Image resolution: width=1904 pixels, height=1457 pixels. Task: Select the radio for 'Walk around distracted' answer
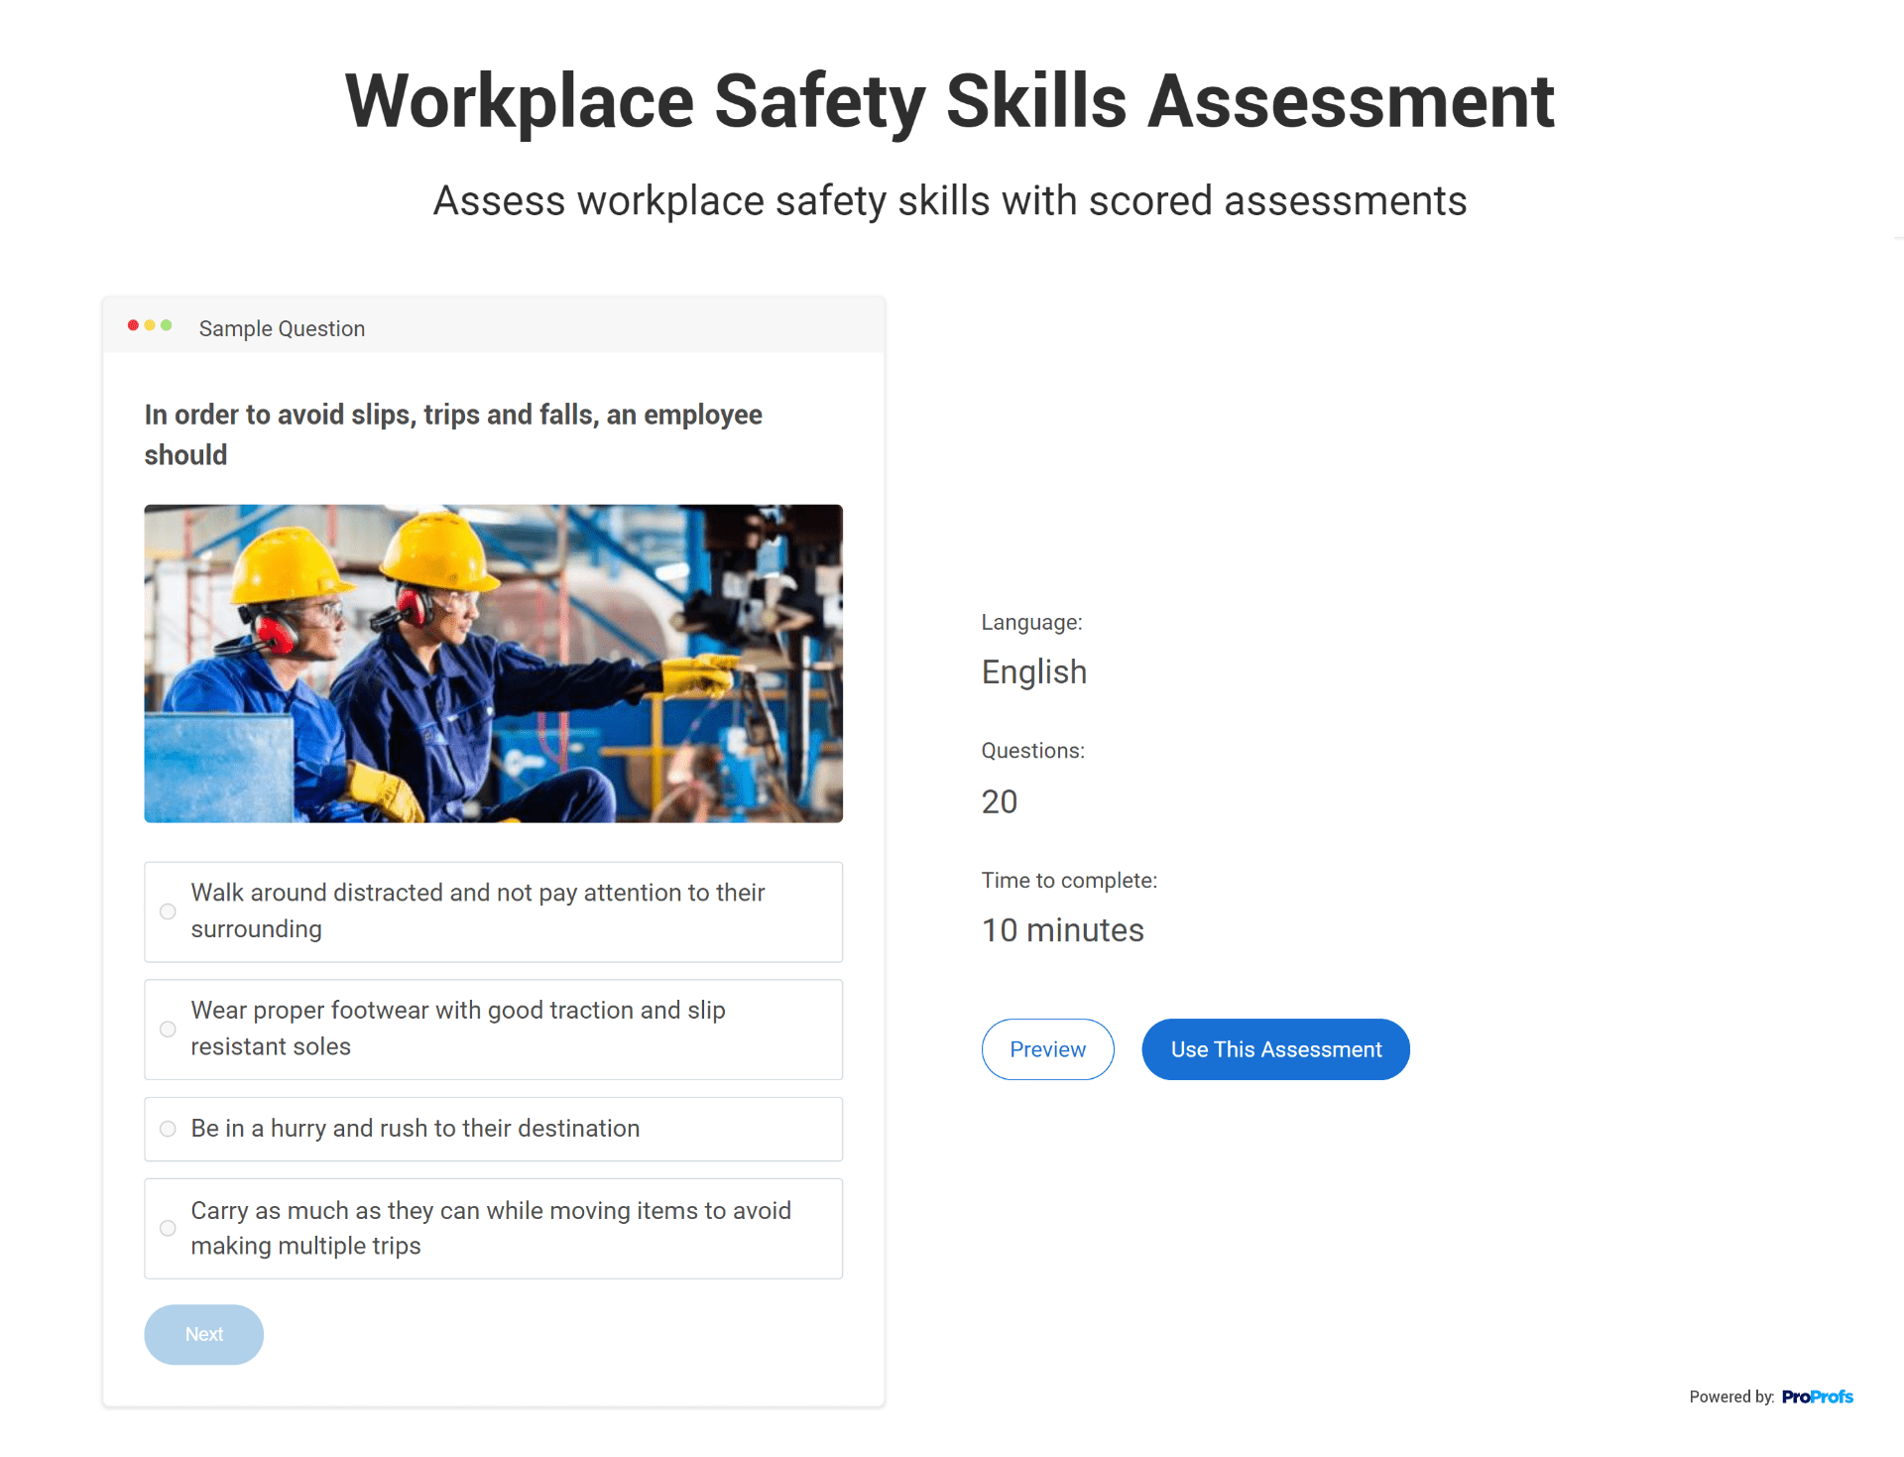coord(168,911)
